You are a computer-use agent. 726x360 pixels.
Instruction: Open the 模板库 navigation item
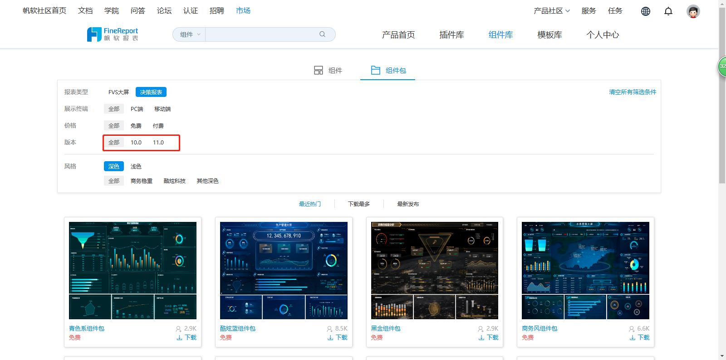pyautogui.click(x=549, y=35)
